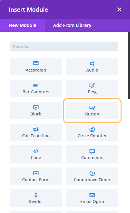
Task: Insert the Blog module
Action: (92, 88)
